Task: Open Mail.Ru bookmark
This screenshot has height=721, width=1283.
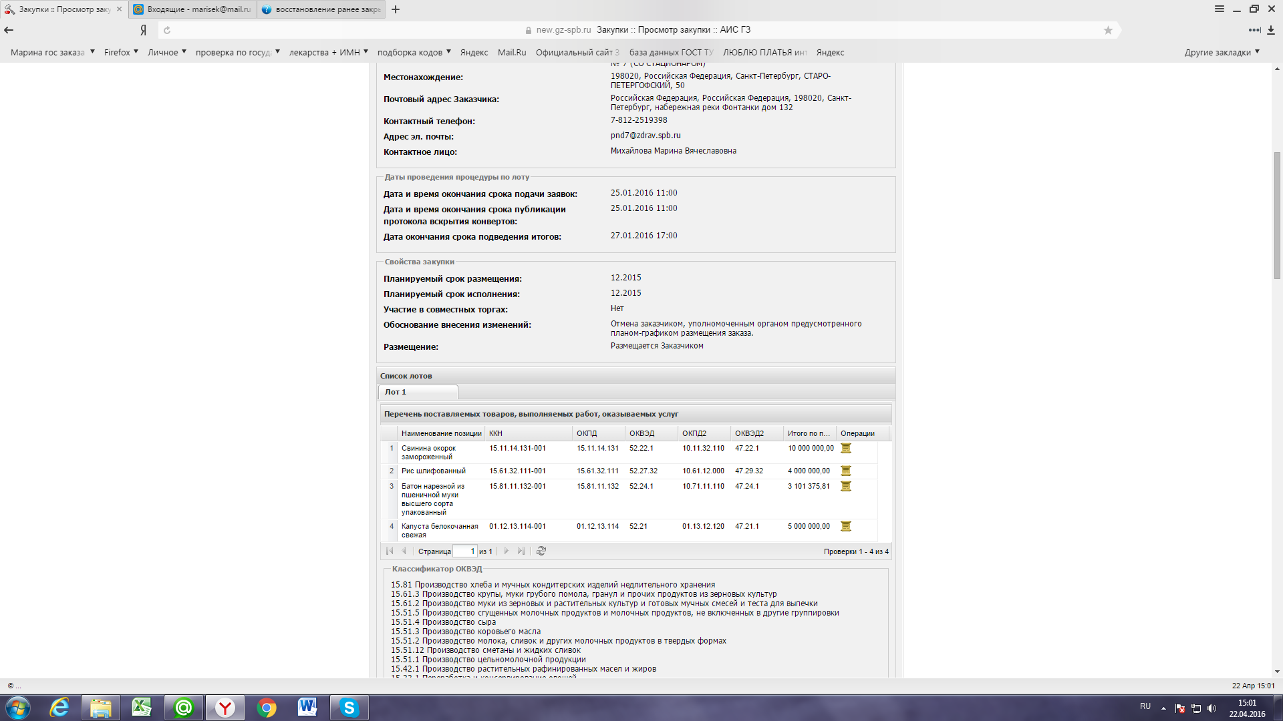Action: pyautogui.click(x=512, y=52)
